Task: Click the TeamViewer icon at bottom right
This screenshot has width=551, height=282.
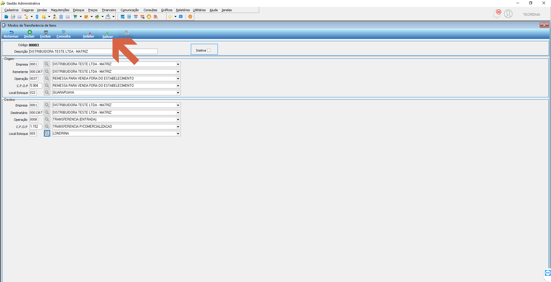Action: click(x=548, y=273)
